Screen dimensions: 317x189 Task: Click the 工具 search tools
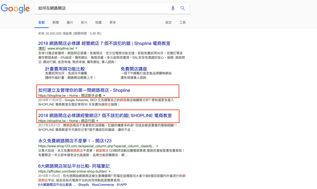click(182, 22)
